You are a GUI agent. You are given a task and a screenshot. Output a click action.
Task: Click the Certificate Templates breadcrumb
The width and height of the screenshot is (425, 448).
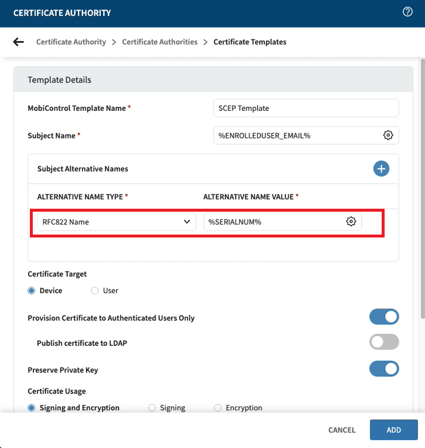click(x=250, y=42)
